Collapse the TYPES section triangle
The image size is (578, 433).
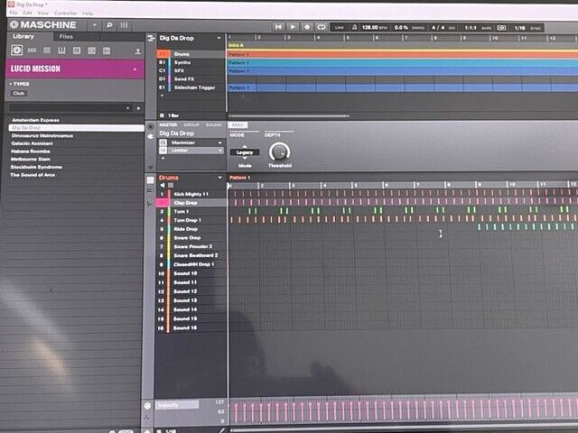click(x=10, y=84)
